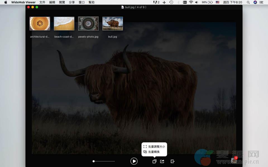
Task: Click the Wi-Fi status icon
Action: click(x=191, y=2)
